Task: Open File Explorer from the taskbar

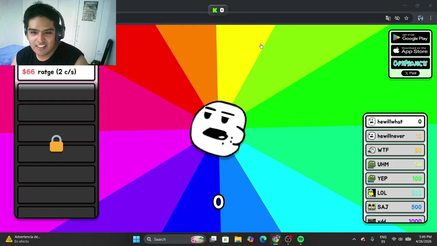Action: (x=238, y=239)
